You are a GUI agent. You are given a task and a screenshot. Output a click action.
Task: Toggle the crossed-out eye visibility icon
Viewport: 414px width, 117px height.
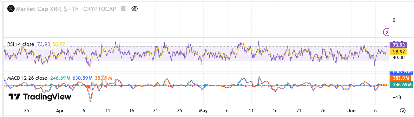pos(135,9)
